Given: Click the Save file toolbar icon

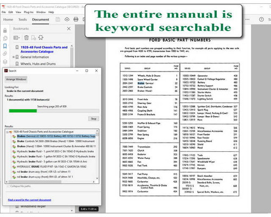Looking at the screenshot, I should pyautogui.click(x=58, y=20).
